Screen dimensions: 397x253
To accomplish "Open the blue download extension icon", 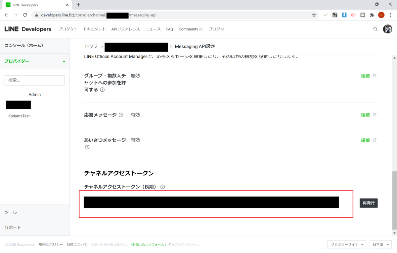I will tap(344, 15).
